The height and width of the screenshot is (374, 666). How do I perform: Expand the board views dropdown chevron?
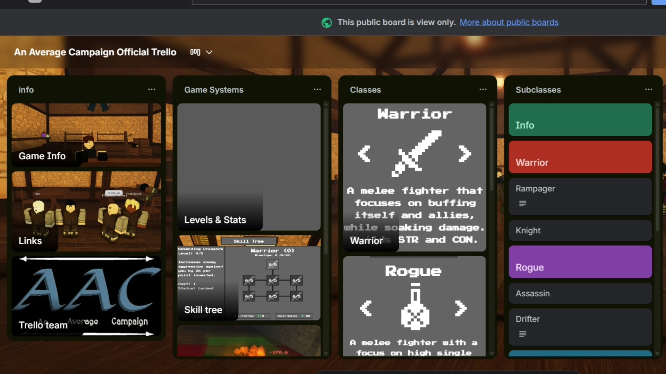(209, 52)
